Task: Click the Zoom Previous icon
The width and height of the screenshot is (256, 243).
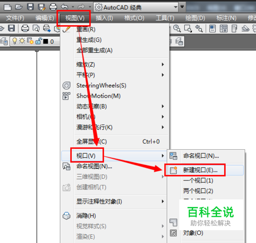Action: click(x=199, y=28)
